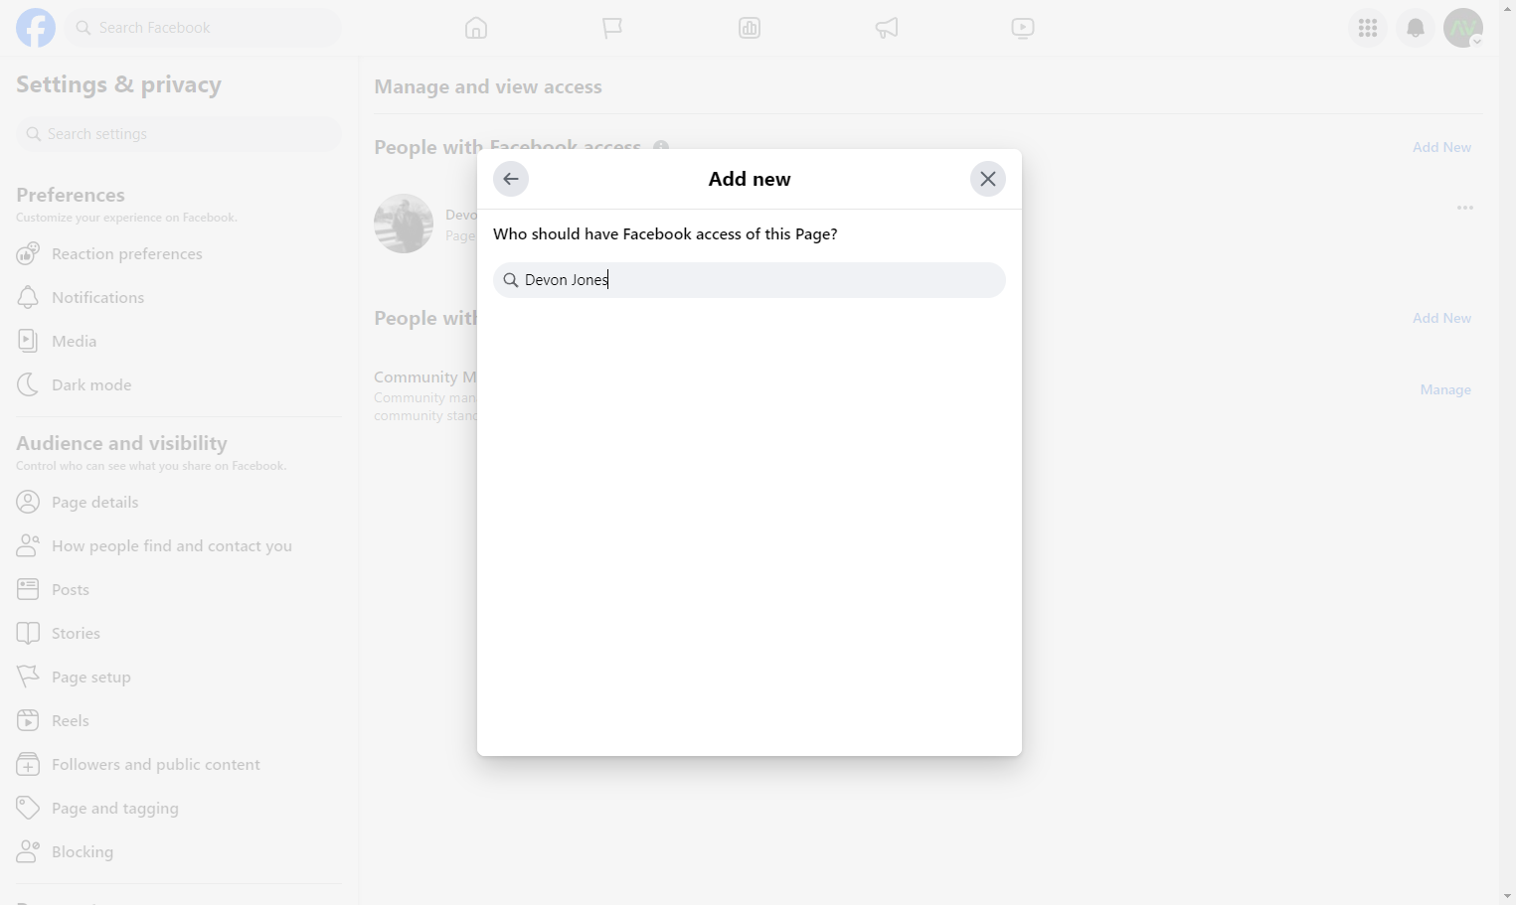The height and width of the screenshot is (905, 1516).
Task: Click the info icon beside Facebook access
Action: [661, 147]
